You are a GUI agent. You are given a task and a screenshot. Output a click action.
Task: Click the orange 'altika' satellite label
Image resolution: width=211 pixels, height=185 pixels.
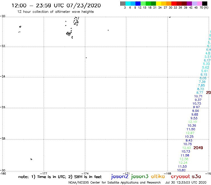(x=158, y=176)
